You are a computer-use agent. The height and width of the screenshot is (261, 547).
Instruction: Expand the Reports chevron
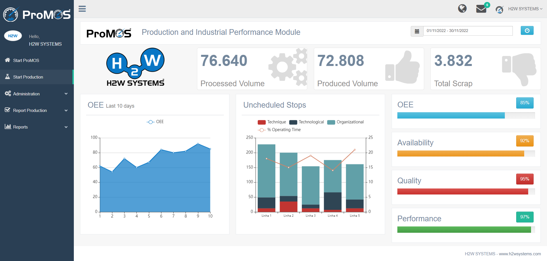(x=66, y=127)
